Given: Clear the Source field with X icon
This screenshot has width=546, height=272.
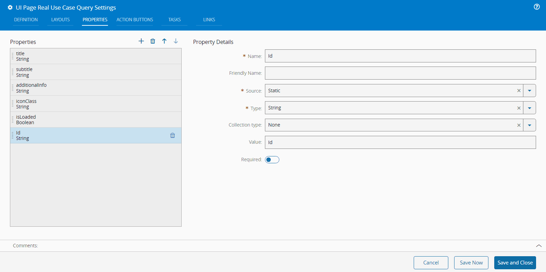Looking at the screenshot, I should tap(519, 91).
